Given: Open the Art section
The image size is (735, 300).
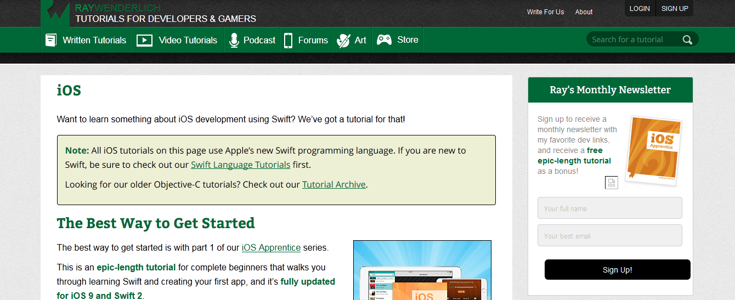Looking at the screenshot, I should 352,40.
